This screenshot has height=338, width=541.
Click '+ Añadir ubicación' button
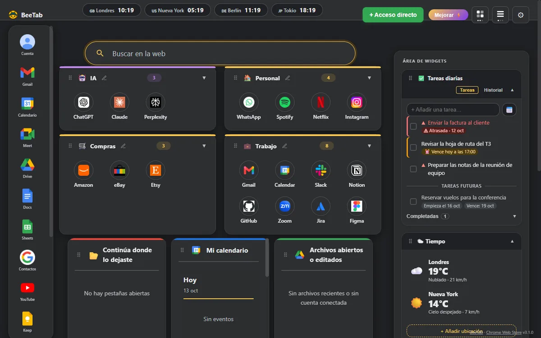461,331
